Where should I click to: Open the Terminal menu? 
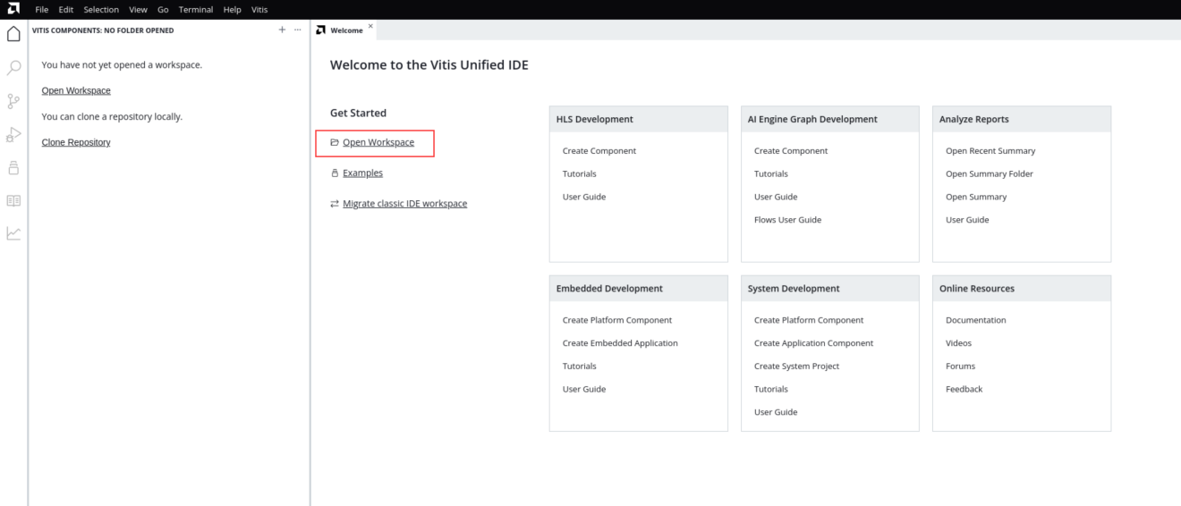[194, 10]
